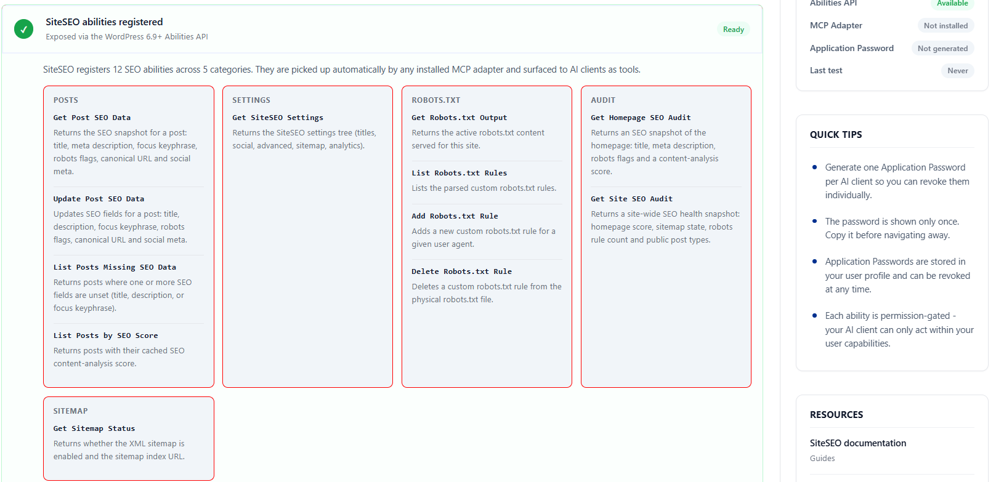Click the 'Updates SEO fields for a post' description

coord(121,227)
